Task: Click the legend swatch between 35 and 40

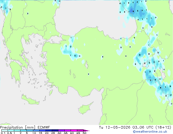Action: [x=67, y=130]
